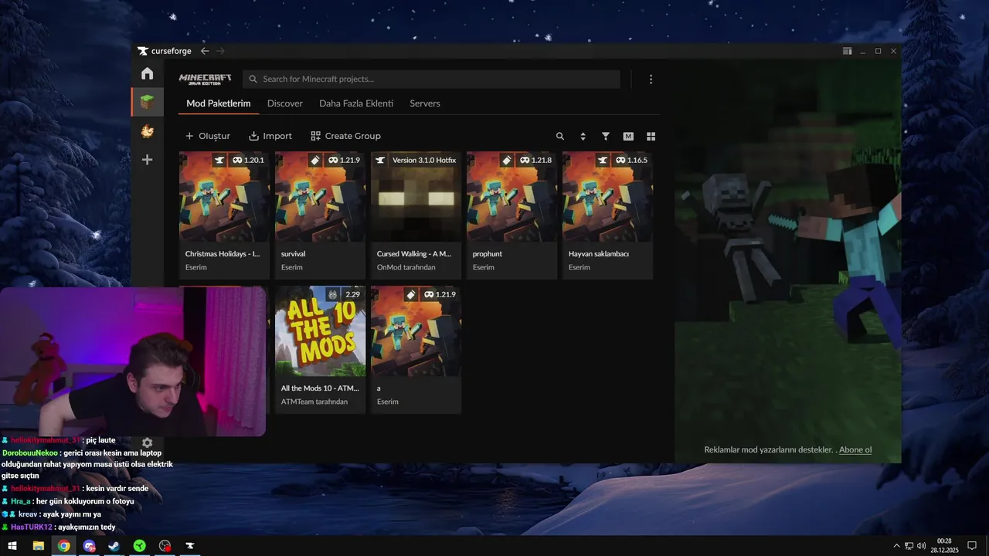
Task: Open the Daha Fazla Eklenti tab
Action: point(356,103)
